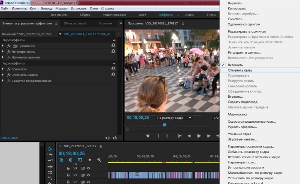Hide V4 track output eye
This screenshot has width=300, height=184.
(x=88, y=168)
